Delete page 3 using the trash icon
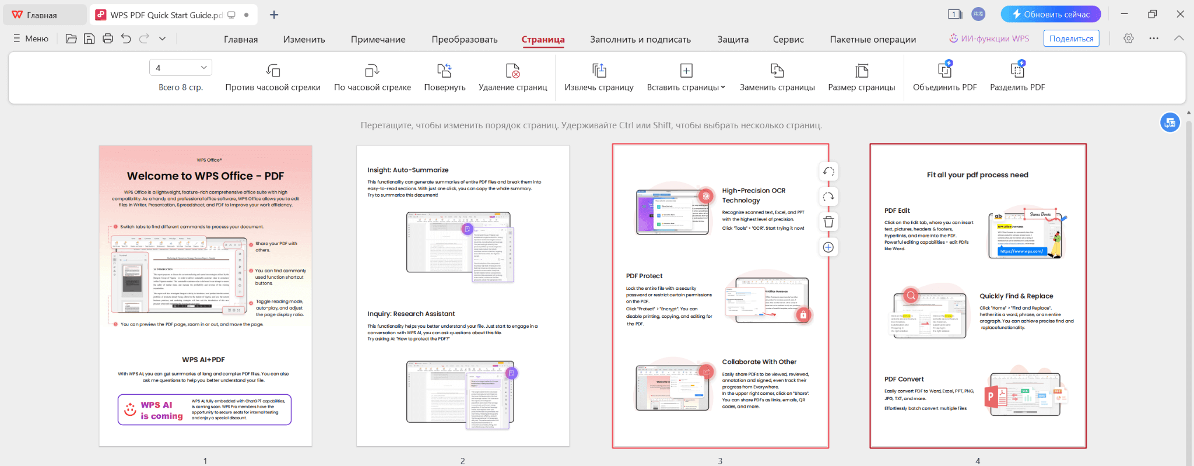 (828, 222)
